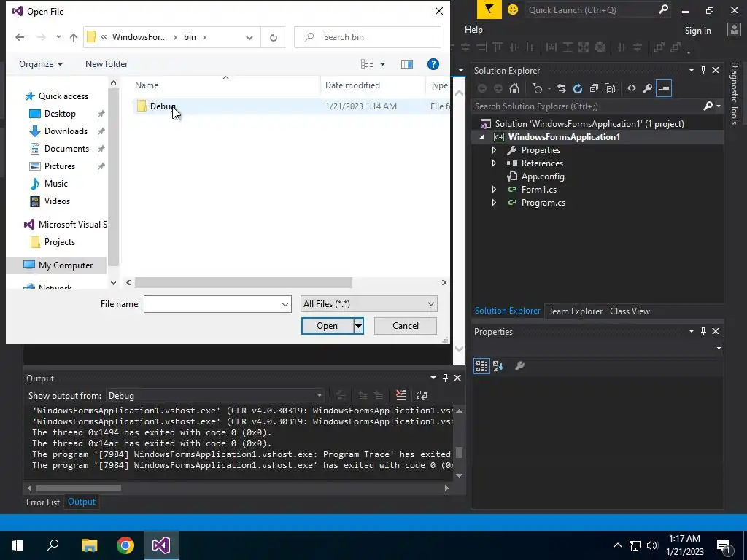Switch to the Error List tab
Image resolution: width=747 pixels, height=560 pixels.
coord(43,502)
